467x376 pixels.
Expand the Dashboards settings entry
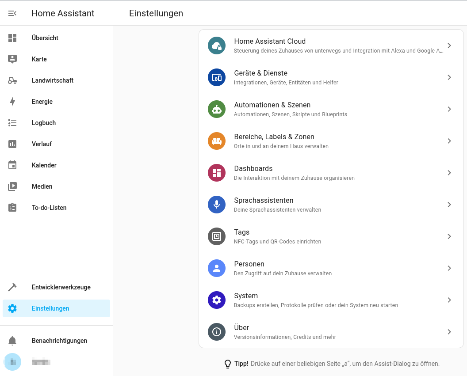(449, 173)
